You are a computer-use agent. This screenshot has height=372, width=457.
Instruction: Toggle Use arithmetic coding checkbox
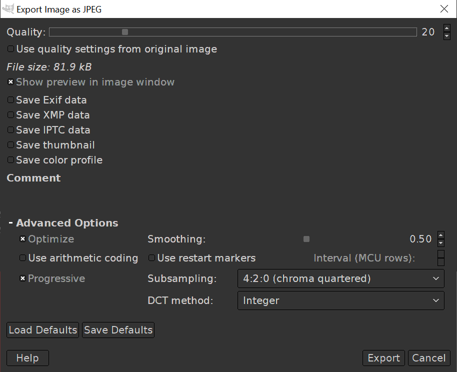[x=23, y=258]
